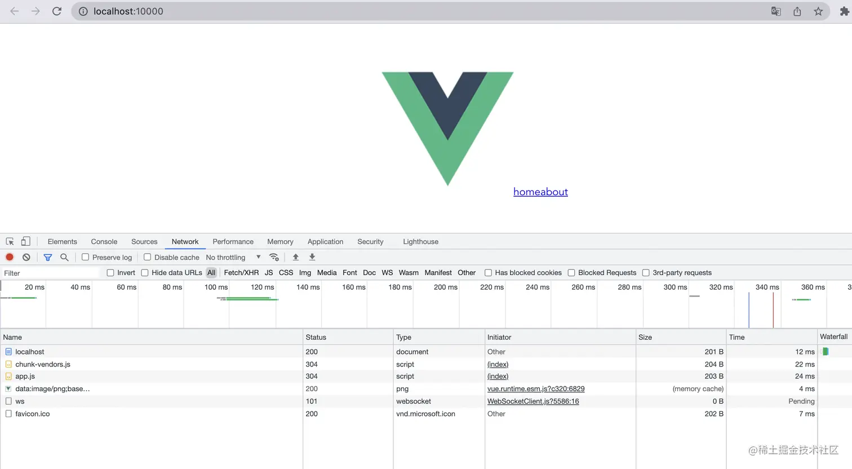Click the site info icon in address bar
The height and width of the screenshot is (469, 852).
[83, 11]
